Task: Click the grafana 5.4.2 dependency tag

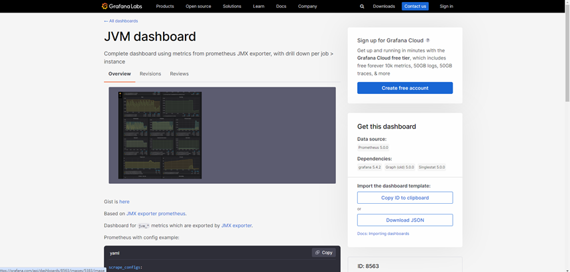Action: point(369,167)
